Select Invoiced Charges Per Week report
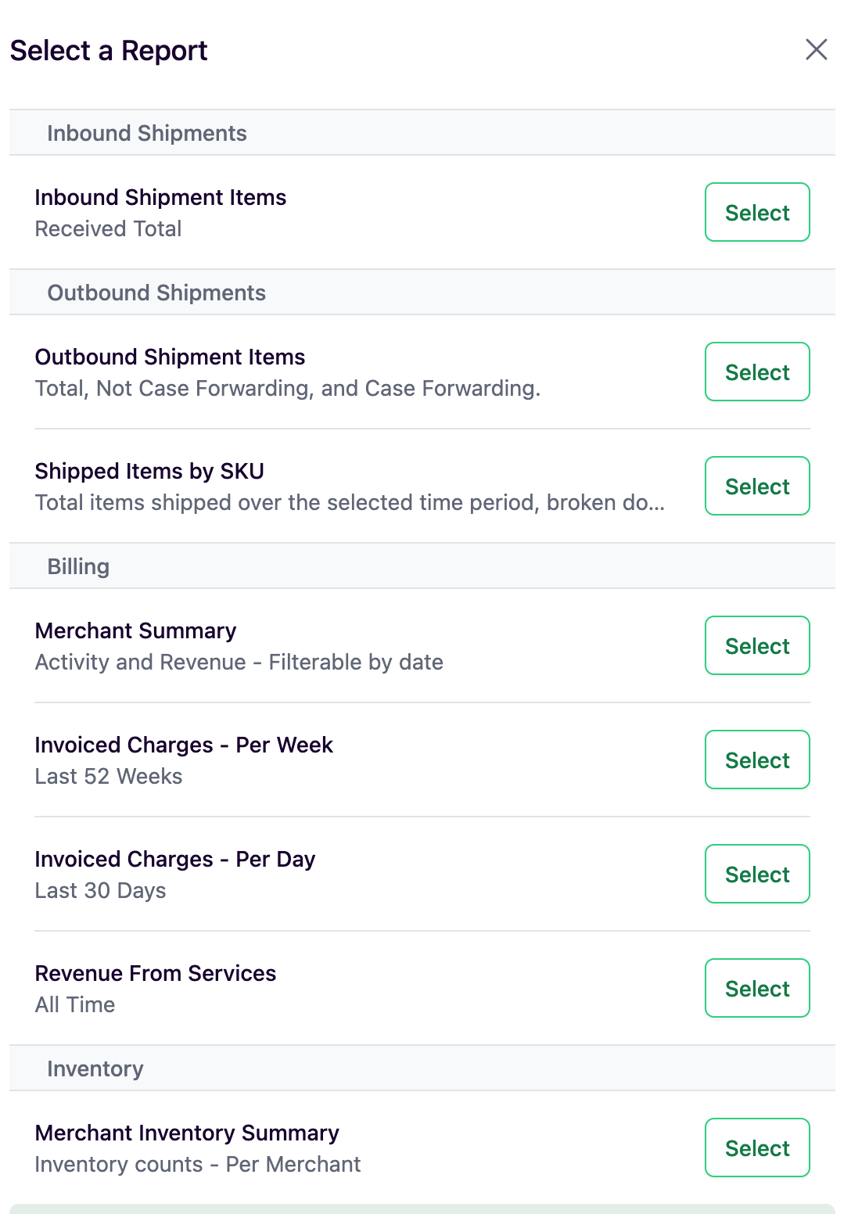Screen dimensions: 851x1214 click(x=756, y=760)
